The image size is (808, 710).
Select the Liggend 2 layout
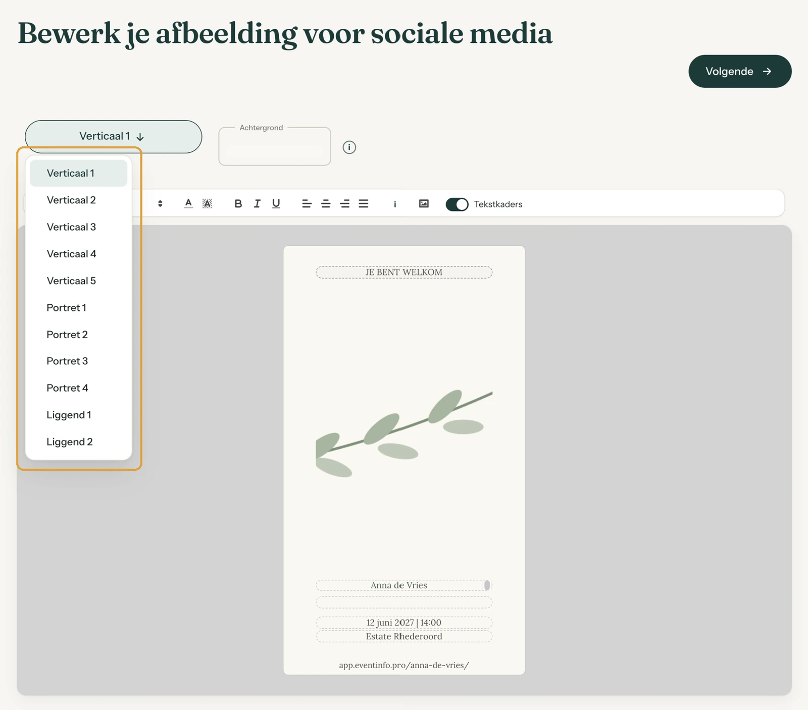(78, 442)
